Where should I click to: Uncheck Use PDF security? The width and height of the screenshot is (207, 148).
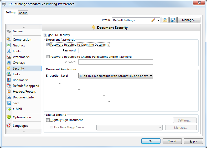pos(45,35)
